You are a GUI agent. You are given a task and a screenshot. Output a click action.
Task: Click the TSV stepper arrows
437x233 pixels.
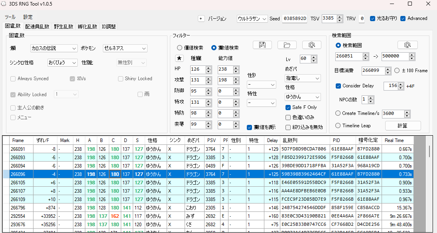tap(340, 19)
